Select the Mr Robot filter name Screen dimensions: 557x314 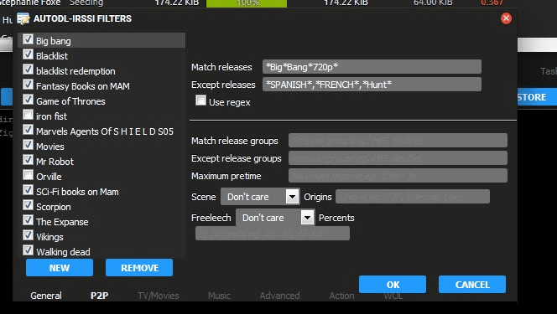pyautogui.click(x=55, y=162)
